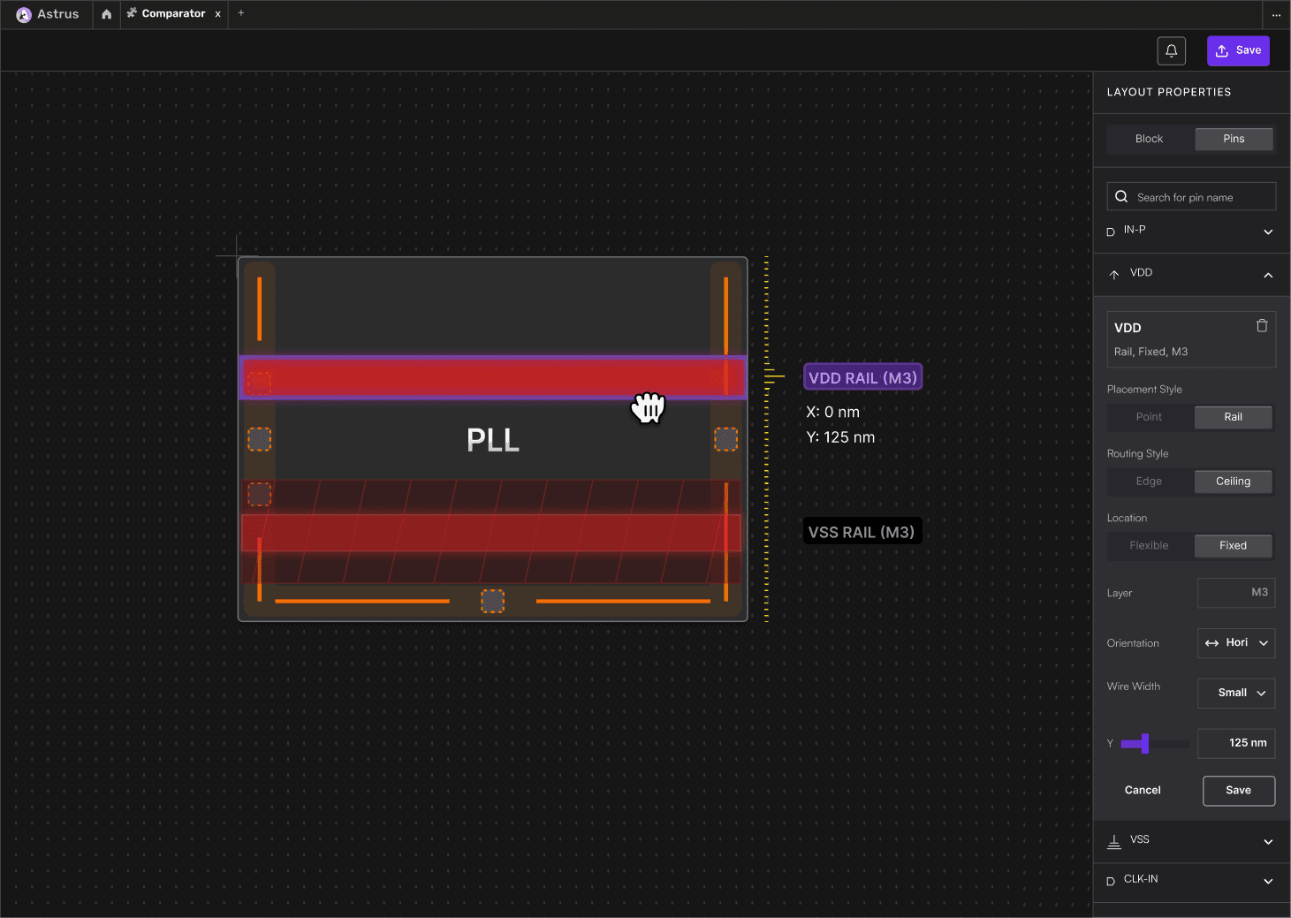Click the search magnifier icon
This screenshot has width=1291, height=918.
click(x=1121, y=197)
